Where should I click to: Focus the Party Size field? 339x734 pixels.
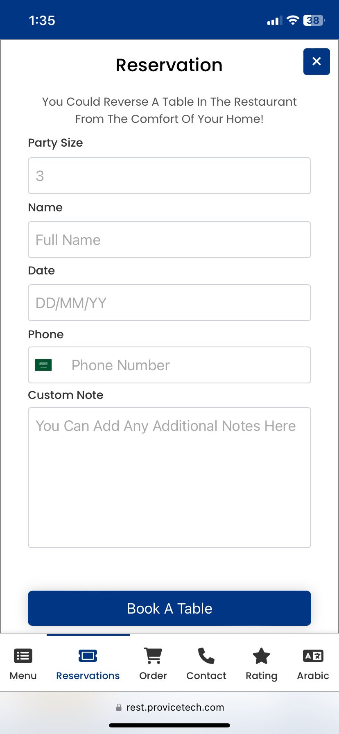coord(169,176)
